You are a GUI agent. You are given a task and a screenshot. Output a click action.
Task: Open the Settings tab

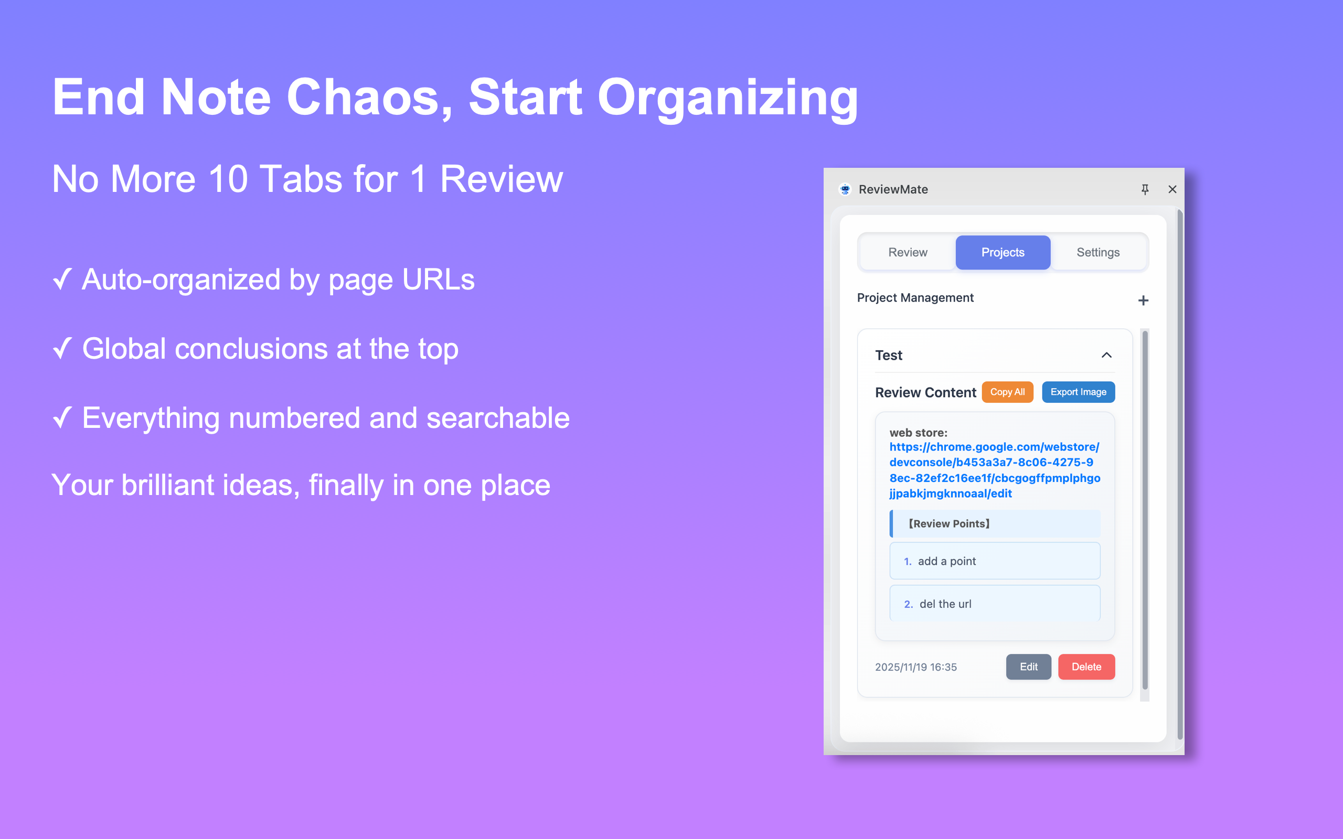tap(1097, 252)
